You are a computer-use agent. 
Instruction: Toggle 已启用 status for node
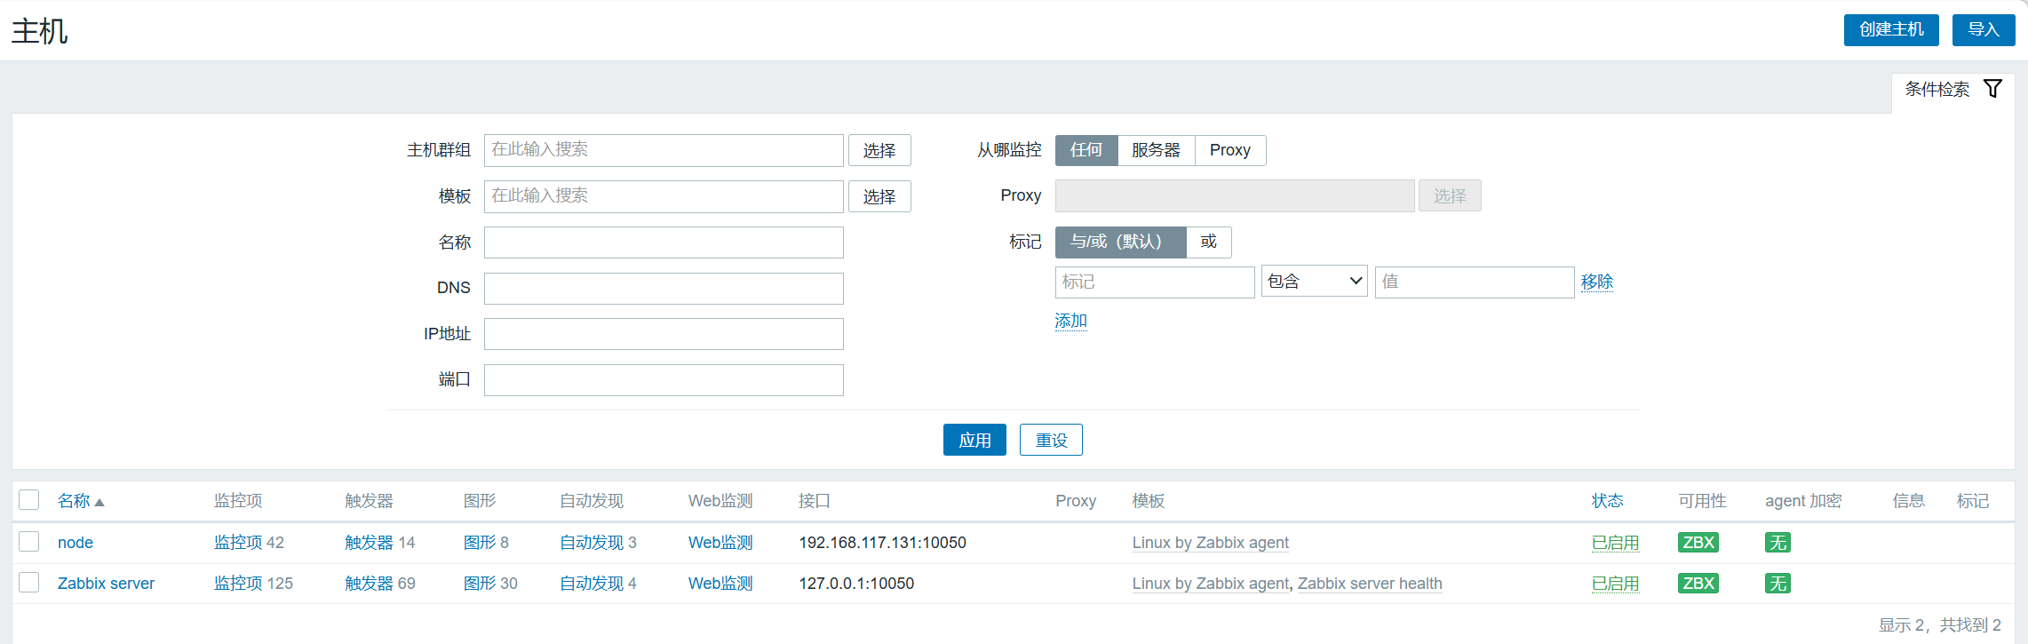pyautogui.click(x=1616, y=543)
